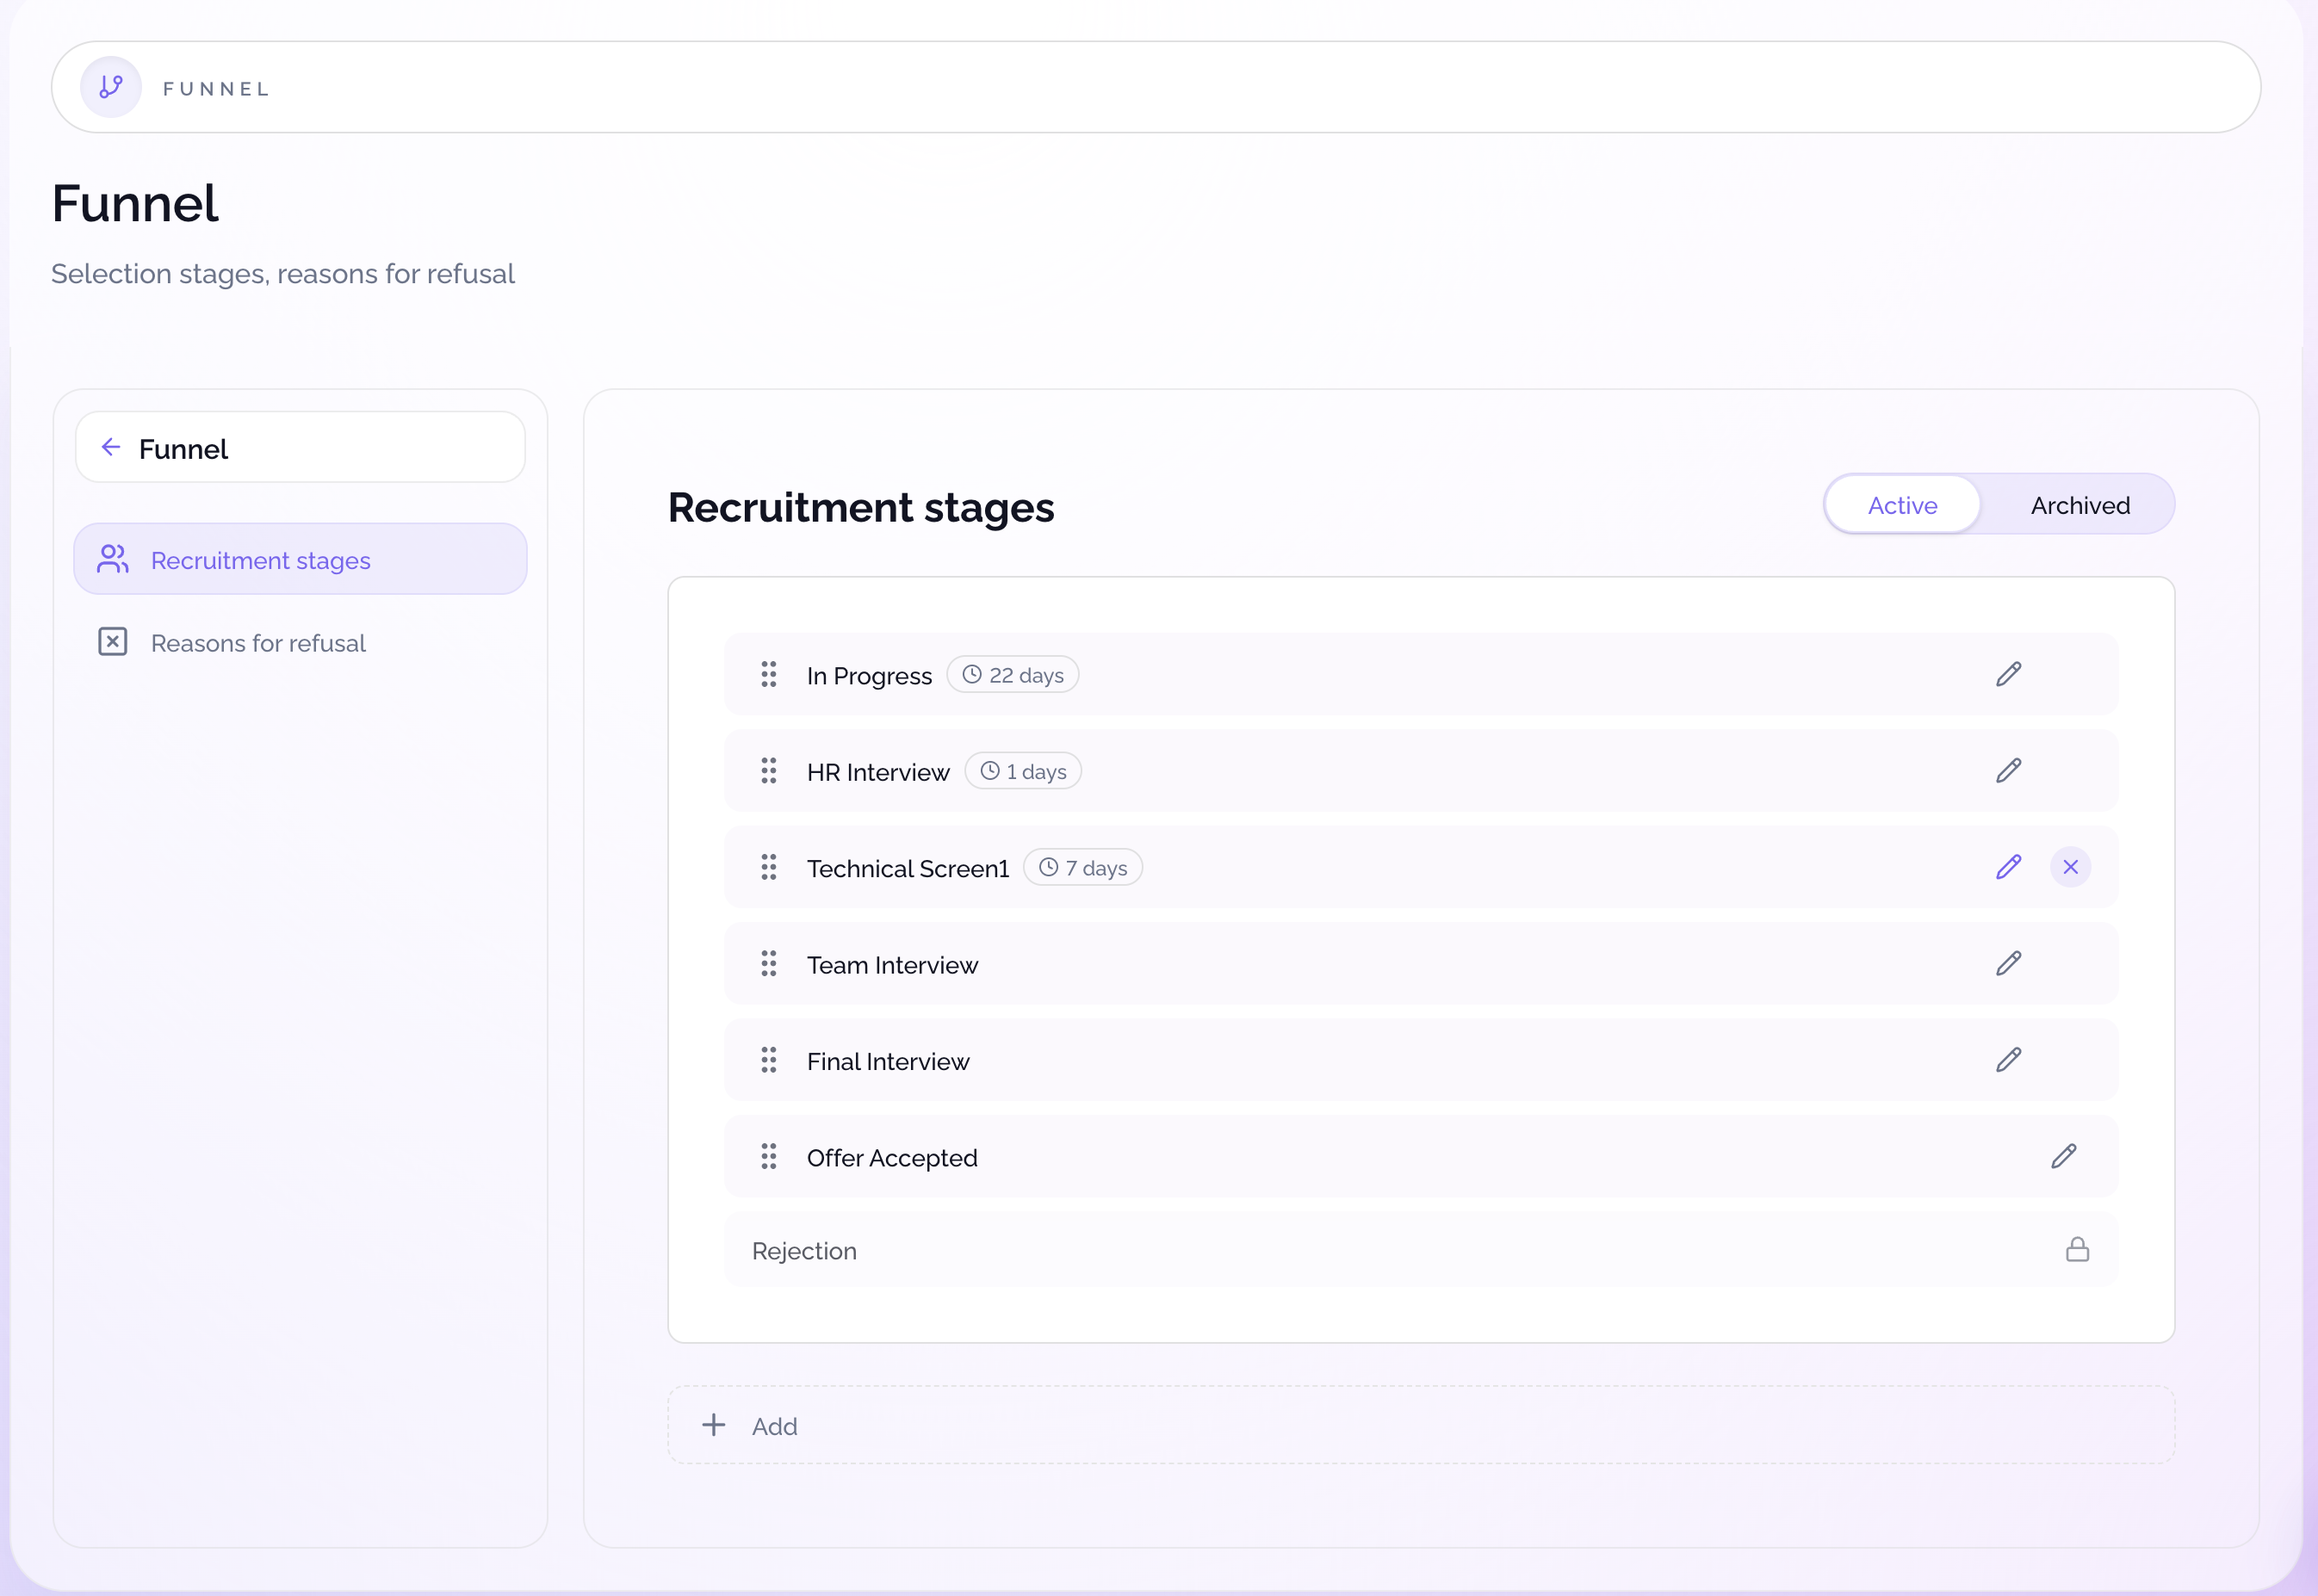Go back using the Funnel arrow
2318x1596 pixels.
(x=111, y=448)
